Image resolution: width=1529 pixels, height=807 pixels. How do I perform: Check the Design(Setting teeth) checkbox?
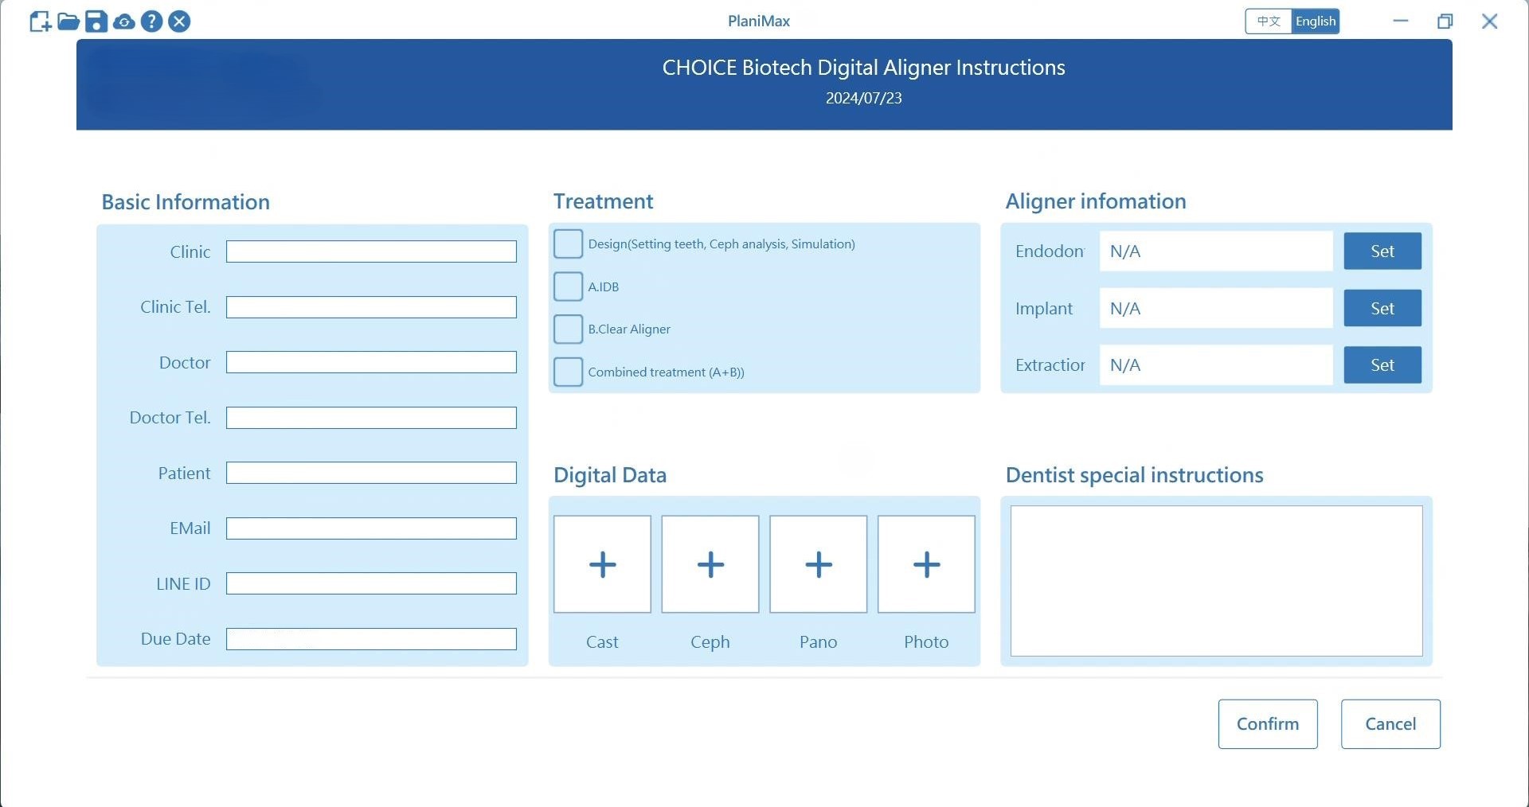(568, 244)
